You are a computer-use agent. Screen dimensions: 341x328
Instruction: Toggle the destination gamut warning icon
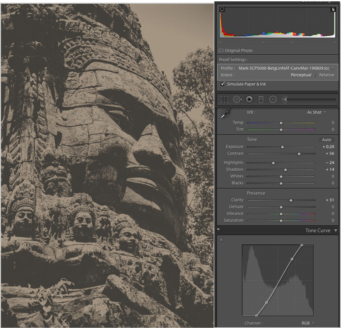(x=333, y=10)
